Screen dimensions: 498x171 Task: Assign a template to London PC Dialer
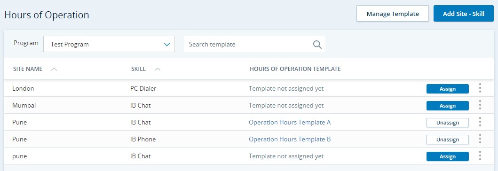click(x=448, y=89)
